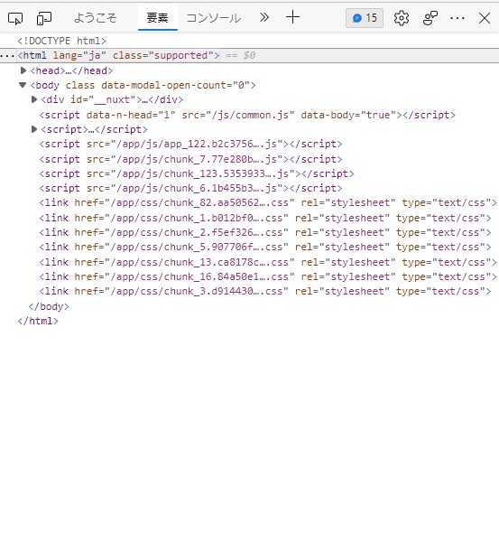Expand the div id __nuxt node

tap(34, 99)
